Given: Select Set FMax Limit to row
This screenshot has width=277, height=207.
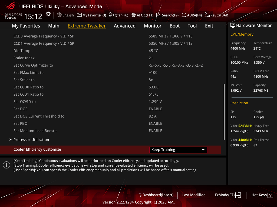Looking at the screenshot, I should 110,73.
